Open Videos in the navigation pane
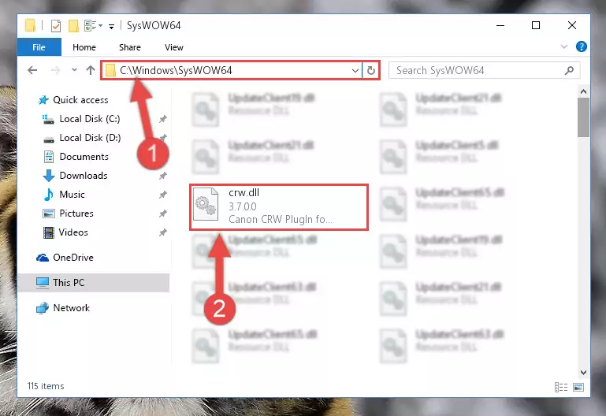Screen dimensions: 606x416 (x=73, y=232)
